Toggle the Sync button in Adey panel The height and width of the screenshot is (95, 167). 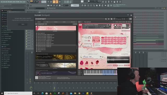point(89,41)
